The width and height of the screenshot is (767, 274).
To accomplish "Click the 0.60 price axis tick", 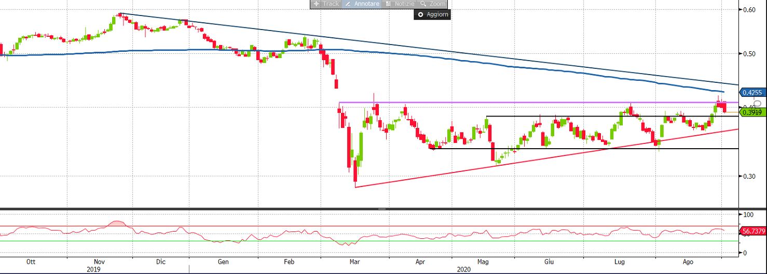I will 748,10.
